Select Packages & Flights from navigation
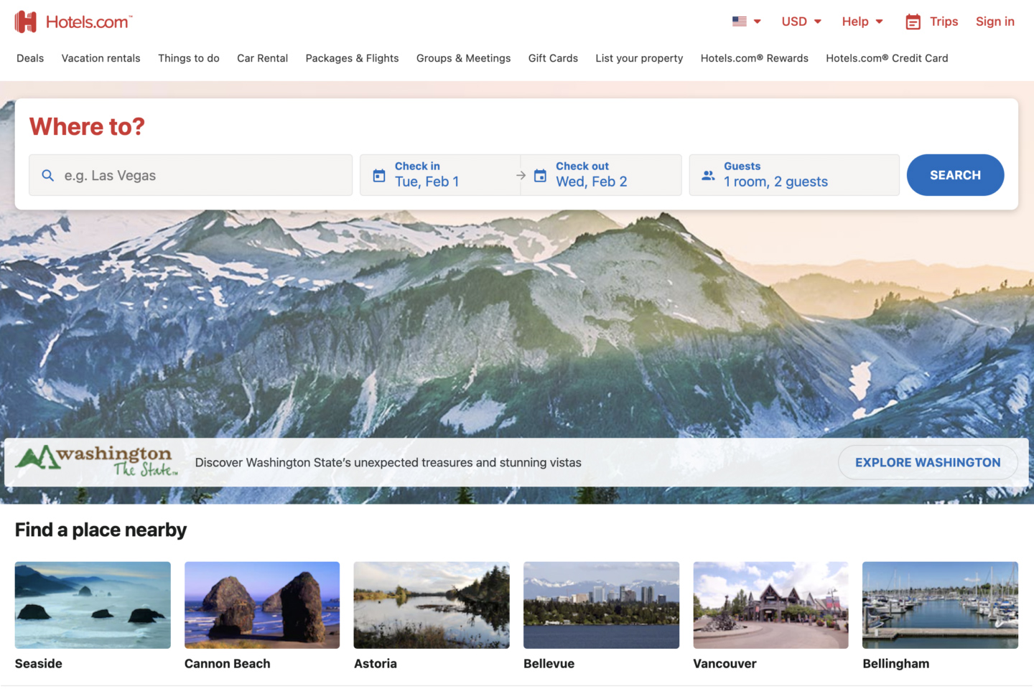 coord(352,58)
